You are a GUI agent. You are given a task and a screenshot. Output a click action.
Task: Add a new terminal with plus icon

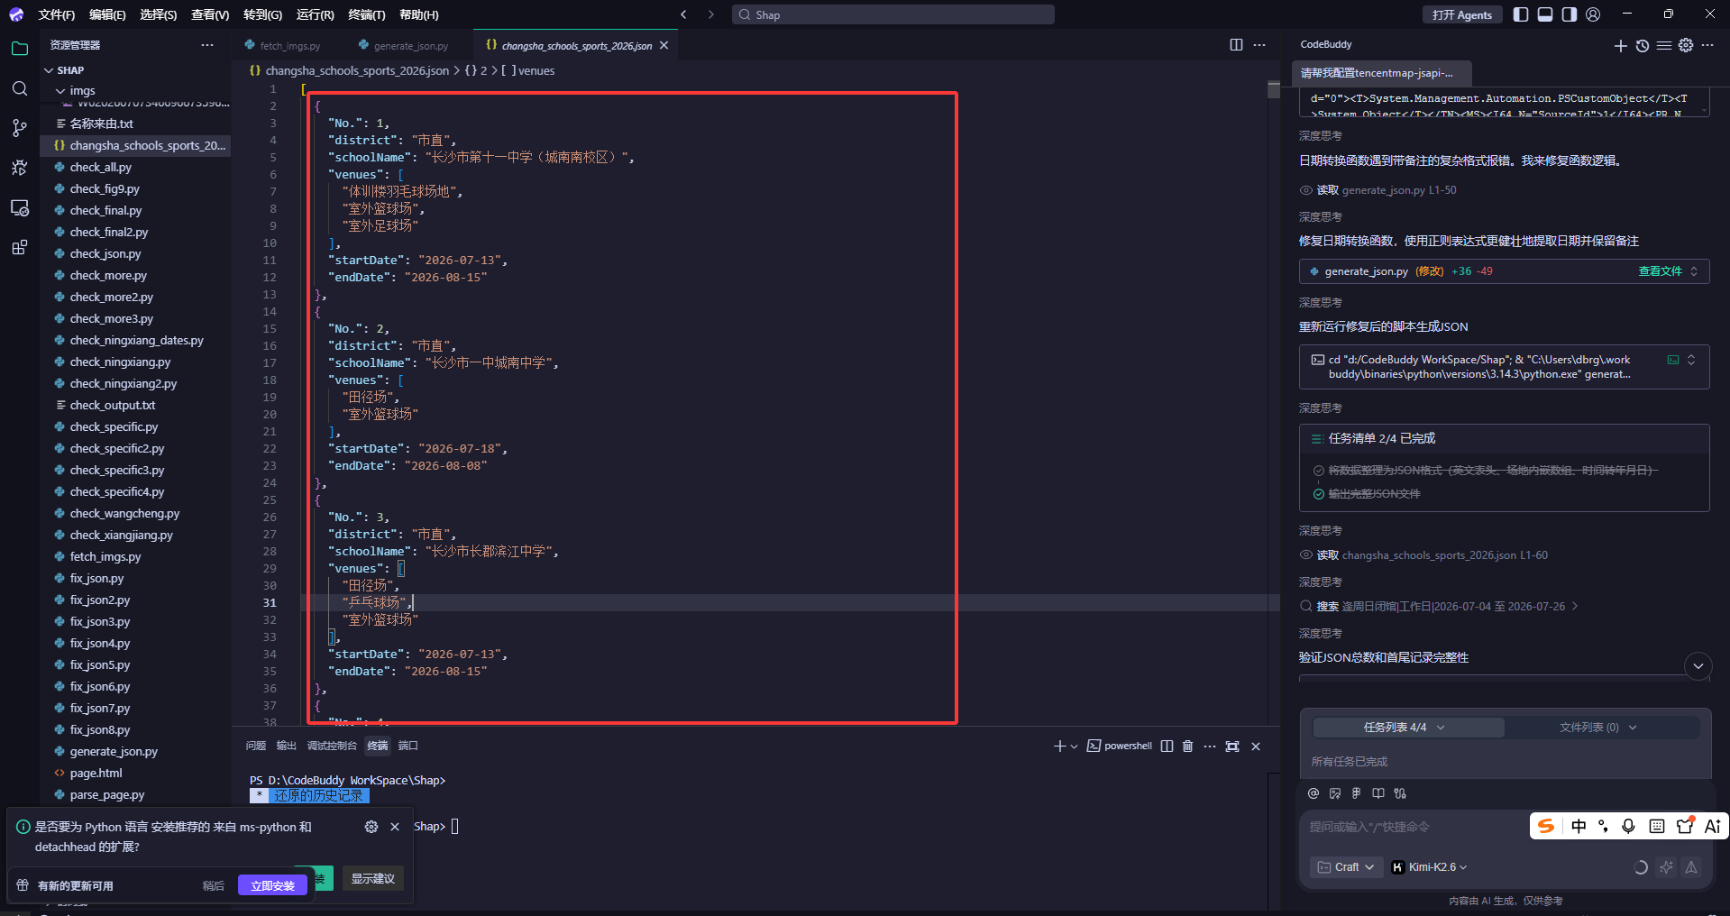(x=1059, y=746)
